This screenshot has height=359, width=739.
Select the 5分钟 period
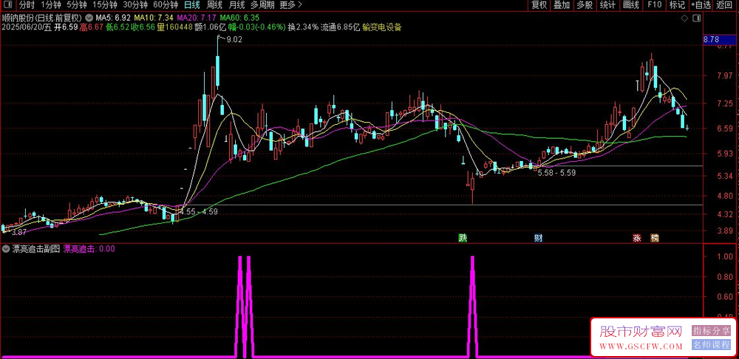[x=75, y=4]
